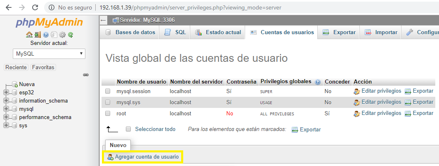439x166 pixels.
Task: Click the Nueva database icon
Action: click(15, 84)
